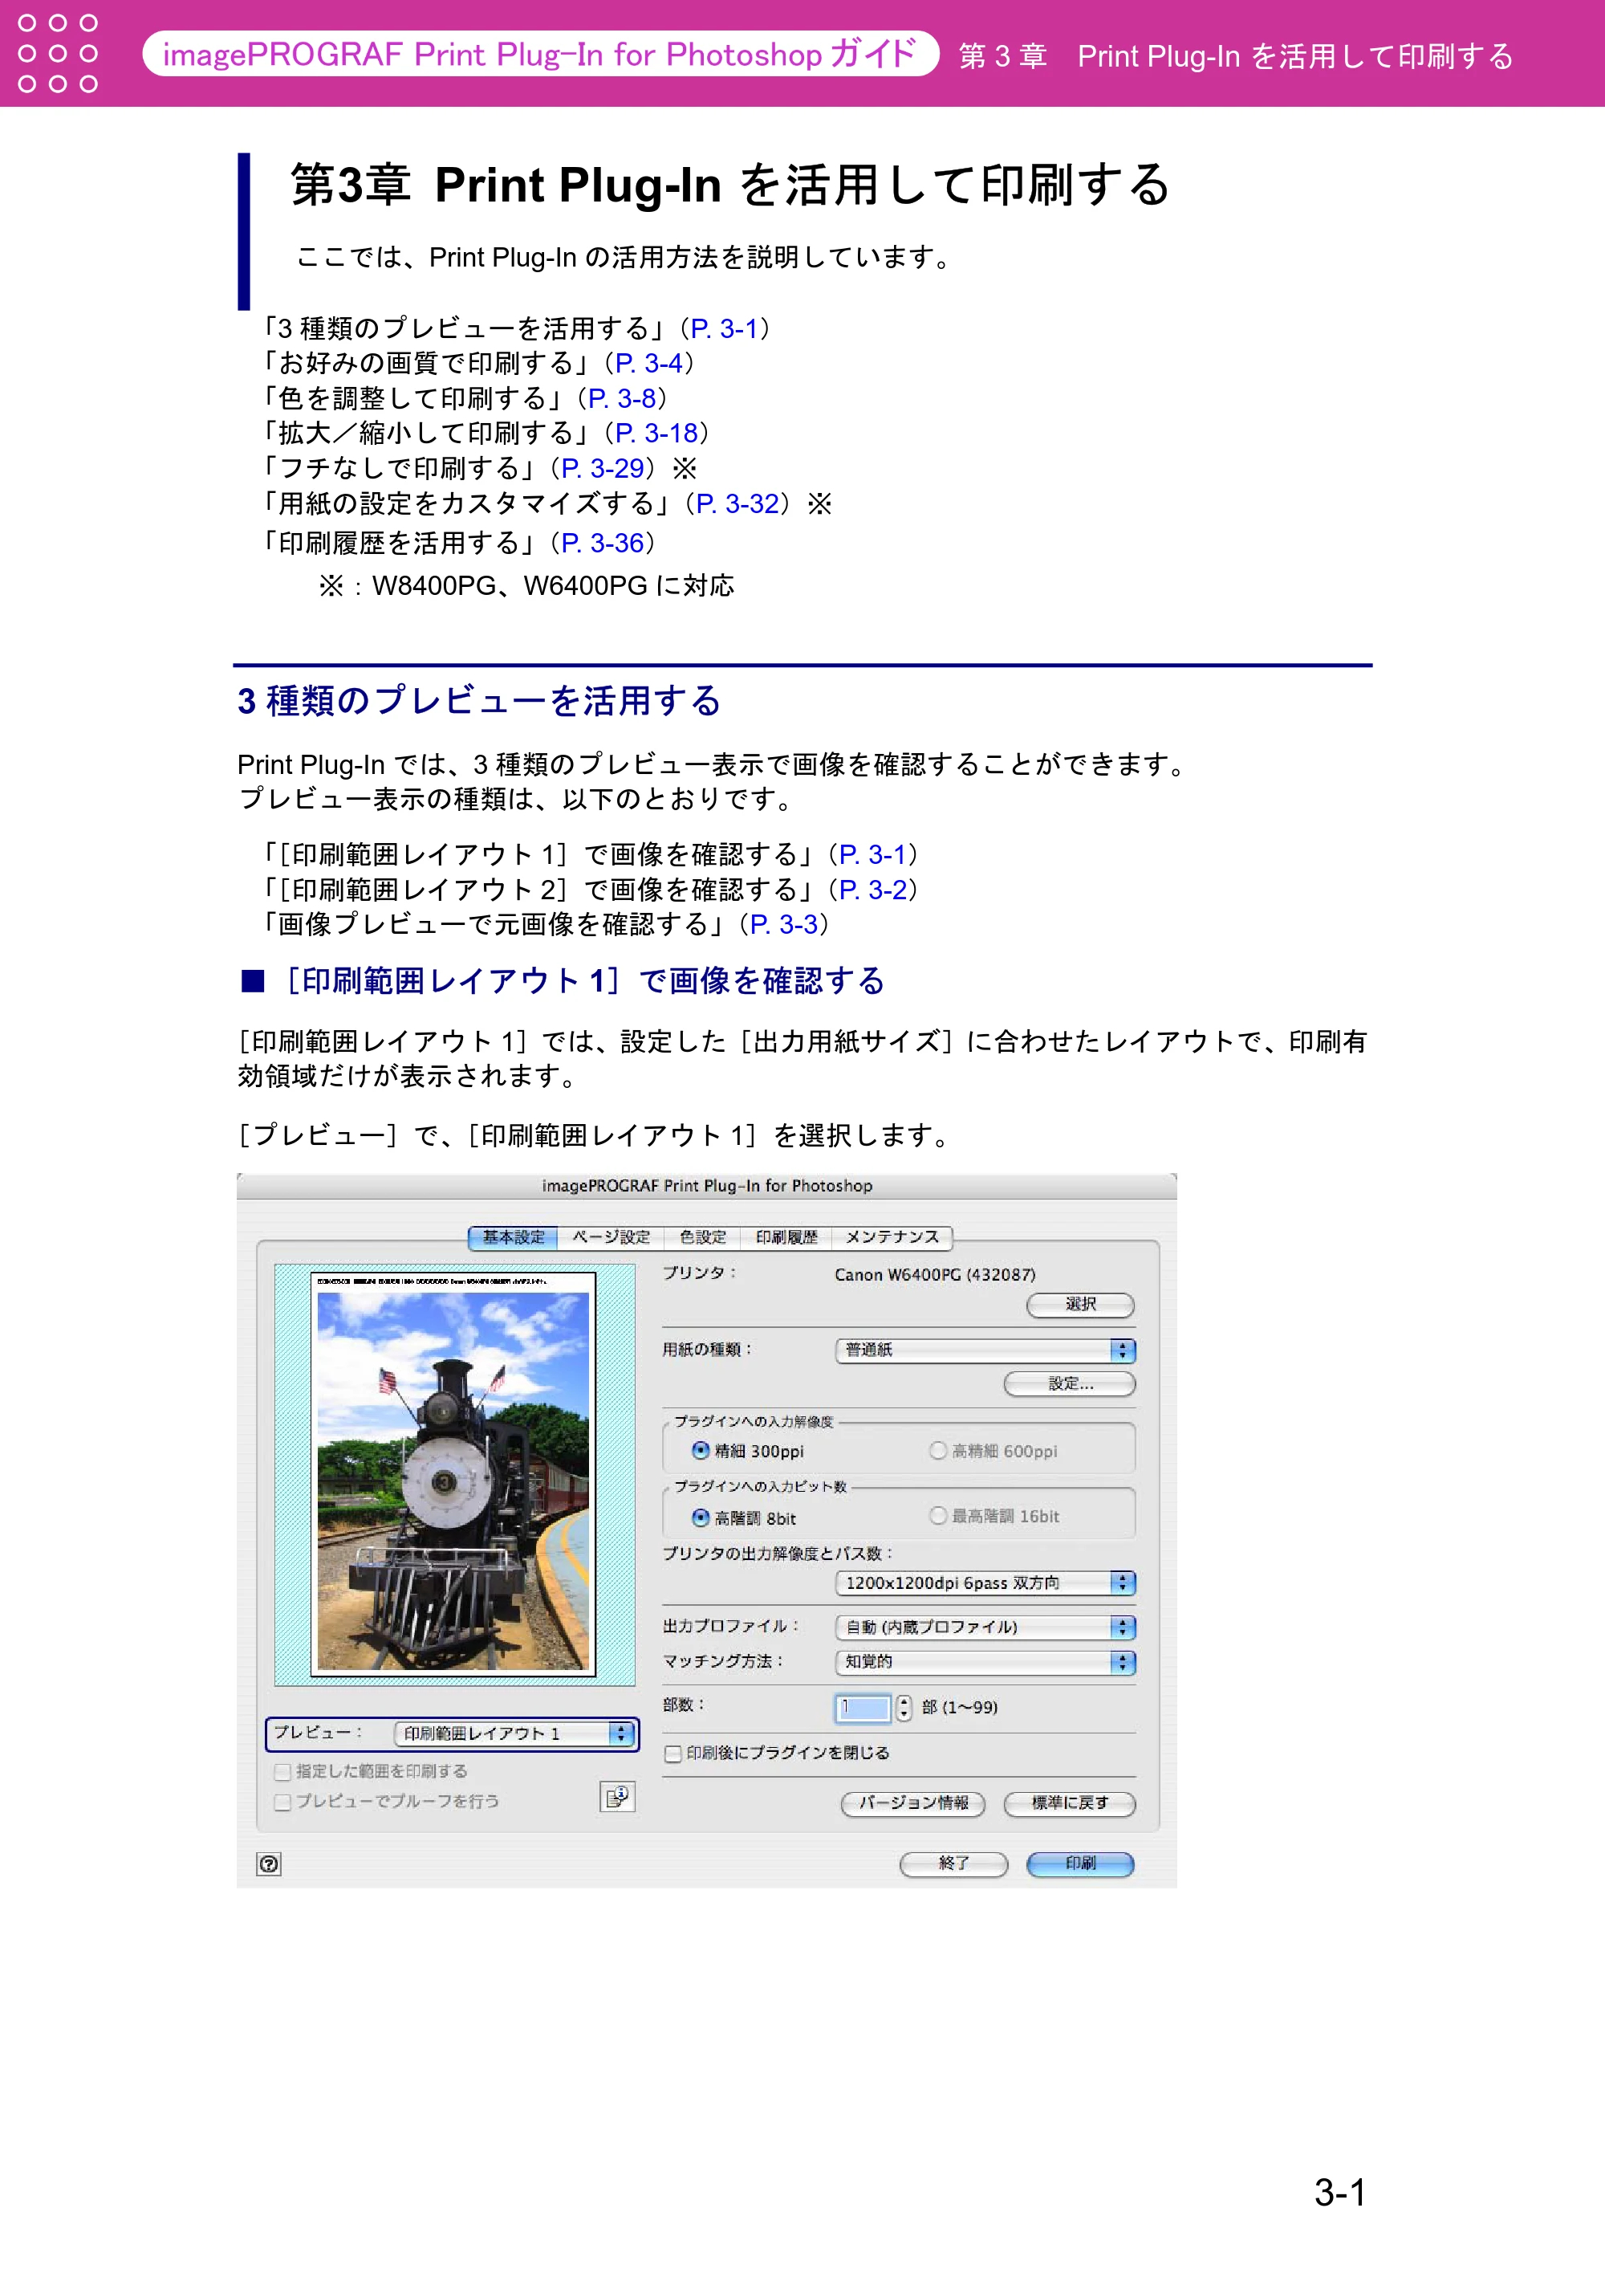The height and width of the screenshot is (2273, 1605).
Task: Open the 1200x1200dpi 6pass output resolution dropdown
Action: pos(985,1583)
